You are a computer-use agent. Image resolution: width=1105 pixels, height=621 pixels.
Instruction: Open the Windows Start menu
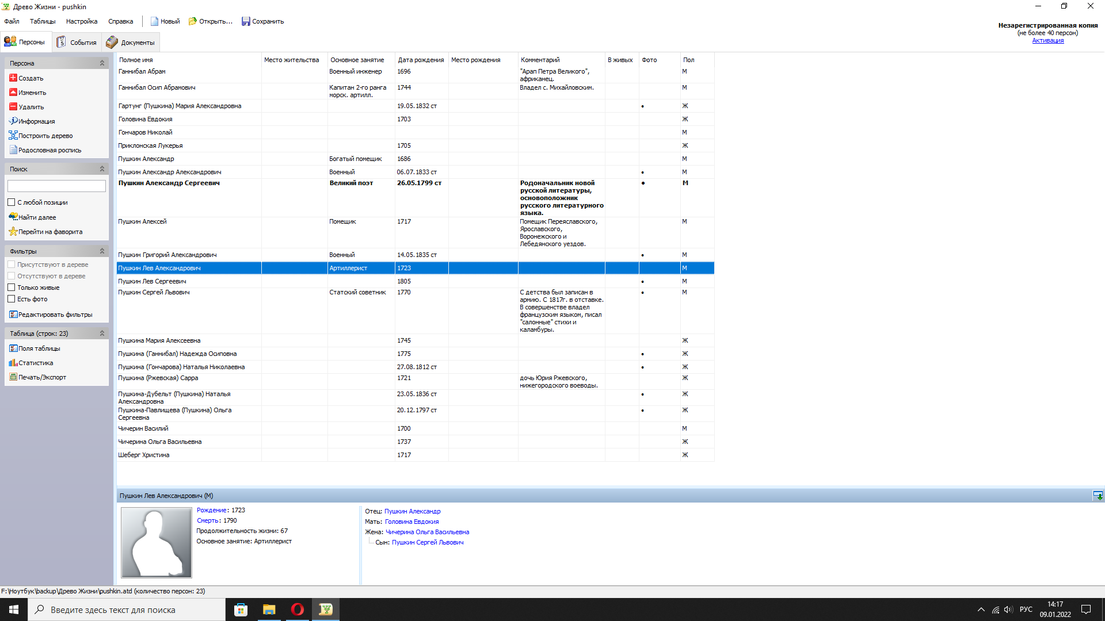(14, 609)
